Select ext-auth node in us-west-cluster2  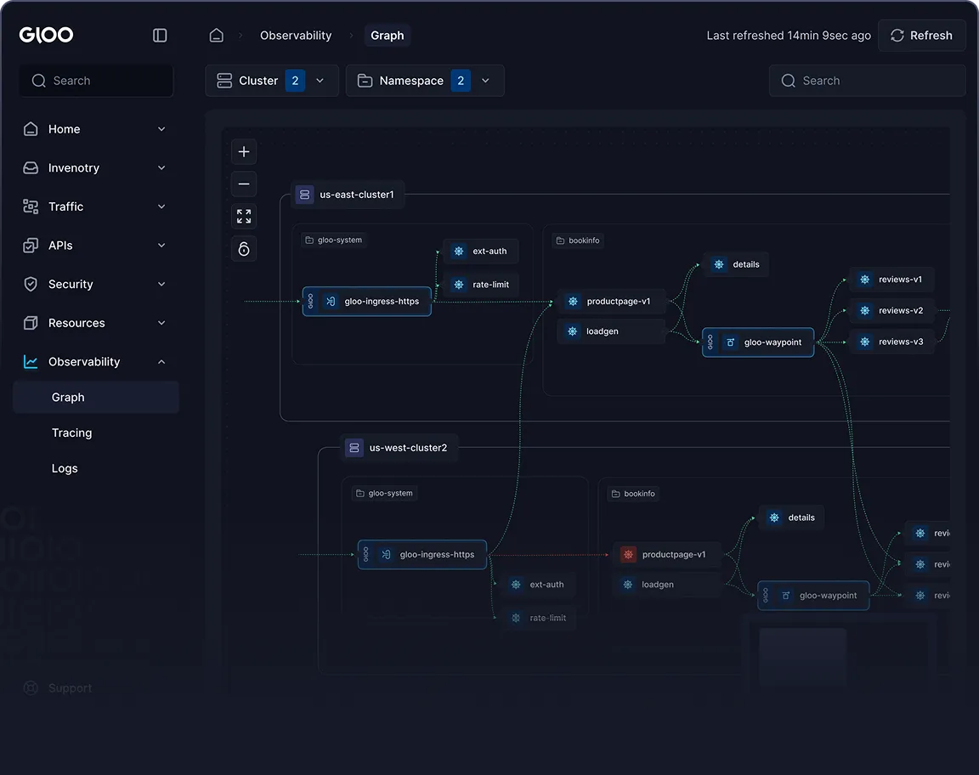(538, 585)
